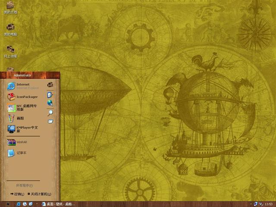Click the network icon in system tray
Image resolution: width=276 pixels, height=207 pixels.
256,204
